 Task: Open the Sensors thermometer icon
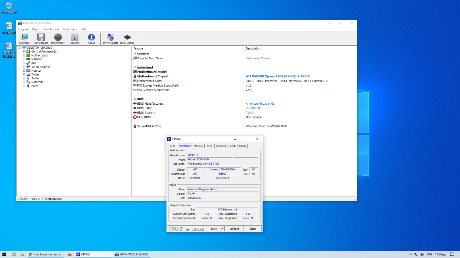pos(74,39)
